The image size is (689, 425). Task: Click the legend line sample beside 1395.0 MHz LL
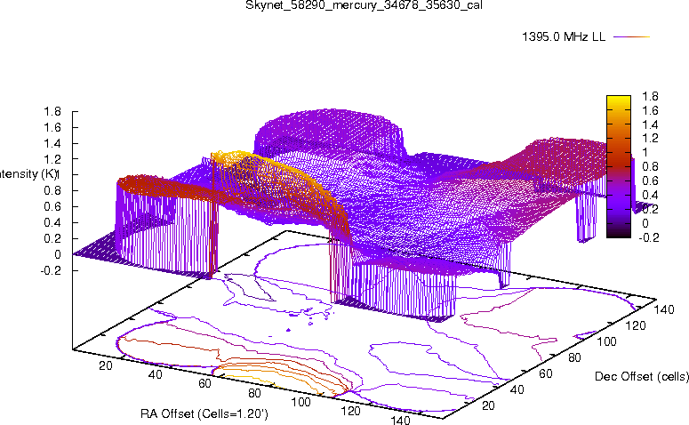(631, 37)
